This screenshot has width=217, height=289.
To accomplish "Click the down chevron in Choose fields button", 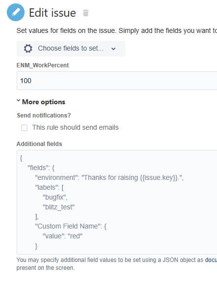I will (113, 49).
